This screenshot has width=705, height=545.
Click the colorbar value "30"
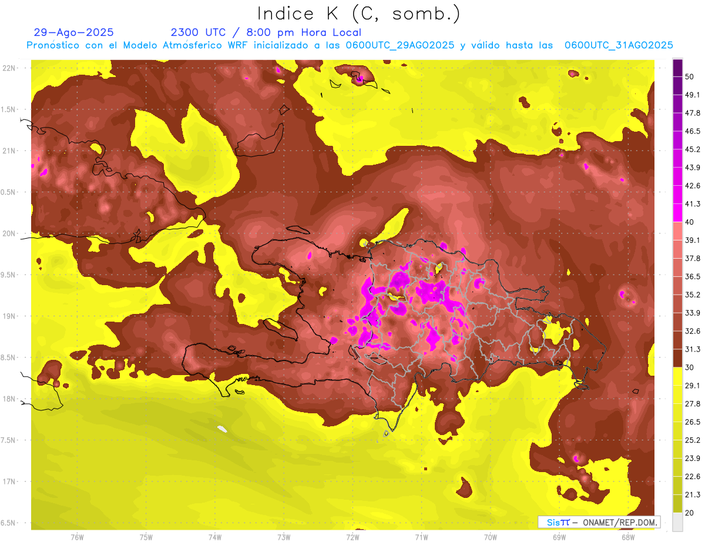pos(690,367)
